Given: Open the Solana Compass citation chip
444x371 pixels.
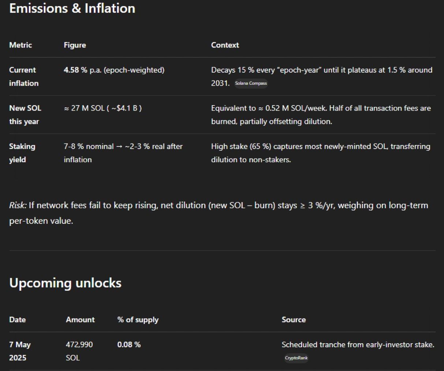Looking at the screenshot, I should pos(251,83).
